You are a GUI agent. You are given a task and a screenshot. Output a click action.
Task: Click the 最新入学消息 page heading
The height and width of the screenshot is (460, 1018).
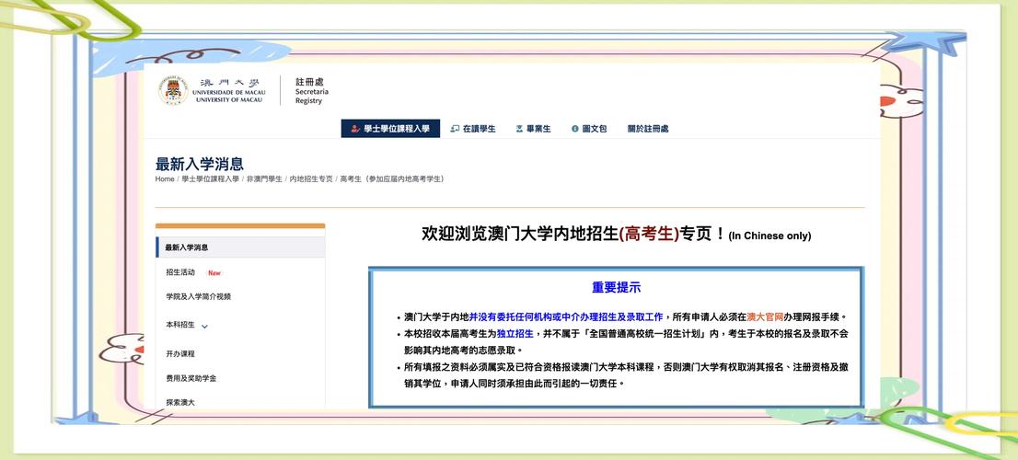point(200,164)
